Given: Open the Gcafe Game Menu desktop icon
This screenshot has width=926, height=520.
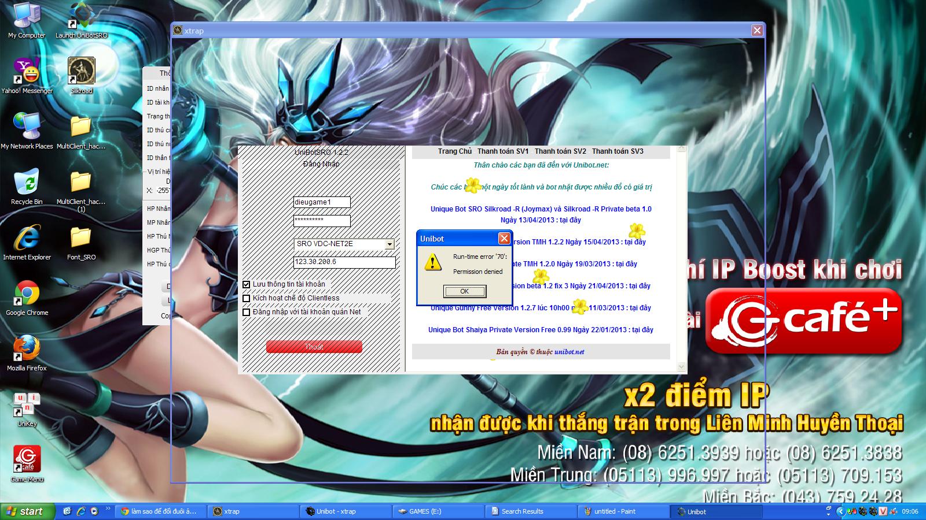Looking at the screenshot, I should click(x=27, y=464).
